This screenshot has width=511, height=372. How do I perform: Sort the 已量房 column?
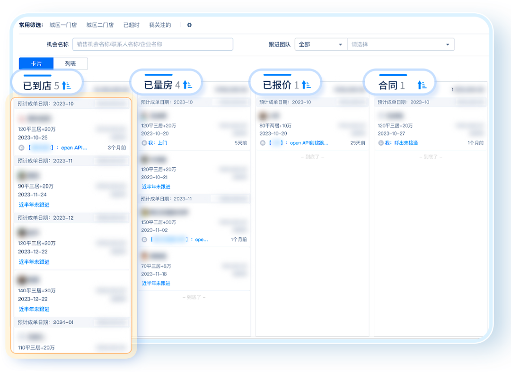point(187,85)
